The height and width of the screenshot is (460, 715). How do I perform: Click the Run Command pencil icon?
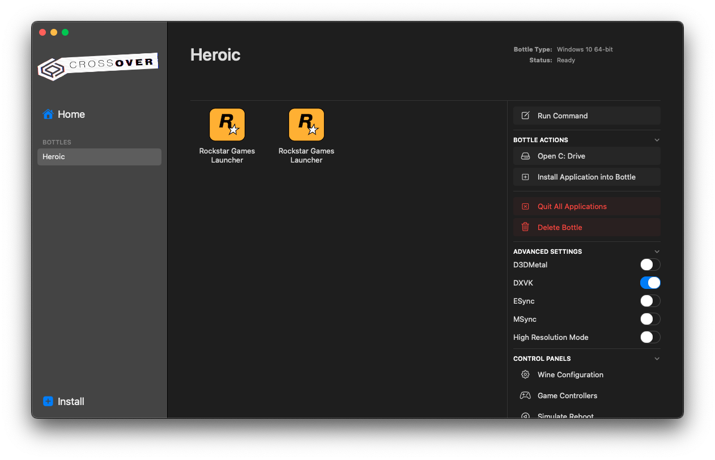(x=525, y=116)
